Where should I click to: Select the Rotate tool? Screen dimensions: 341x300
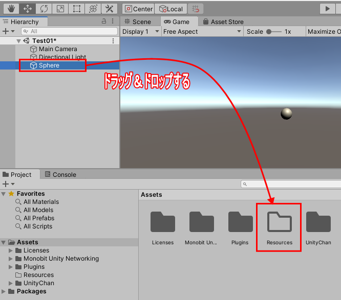44,9
